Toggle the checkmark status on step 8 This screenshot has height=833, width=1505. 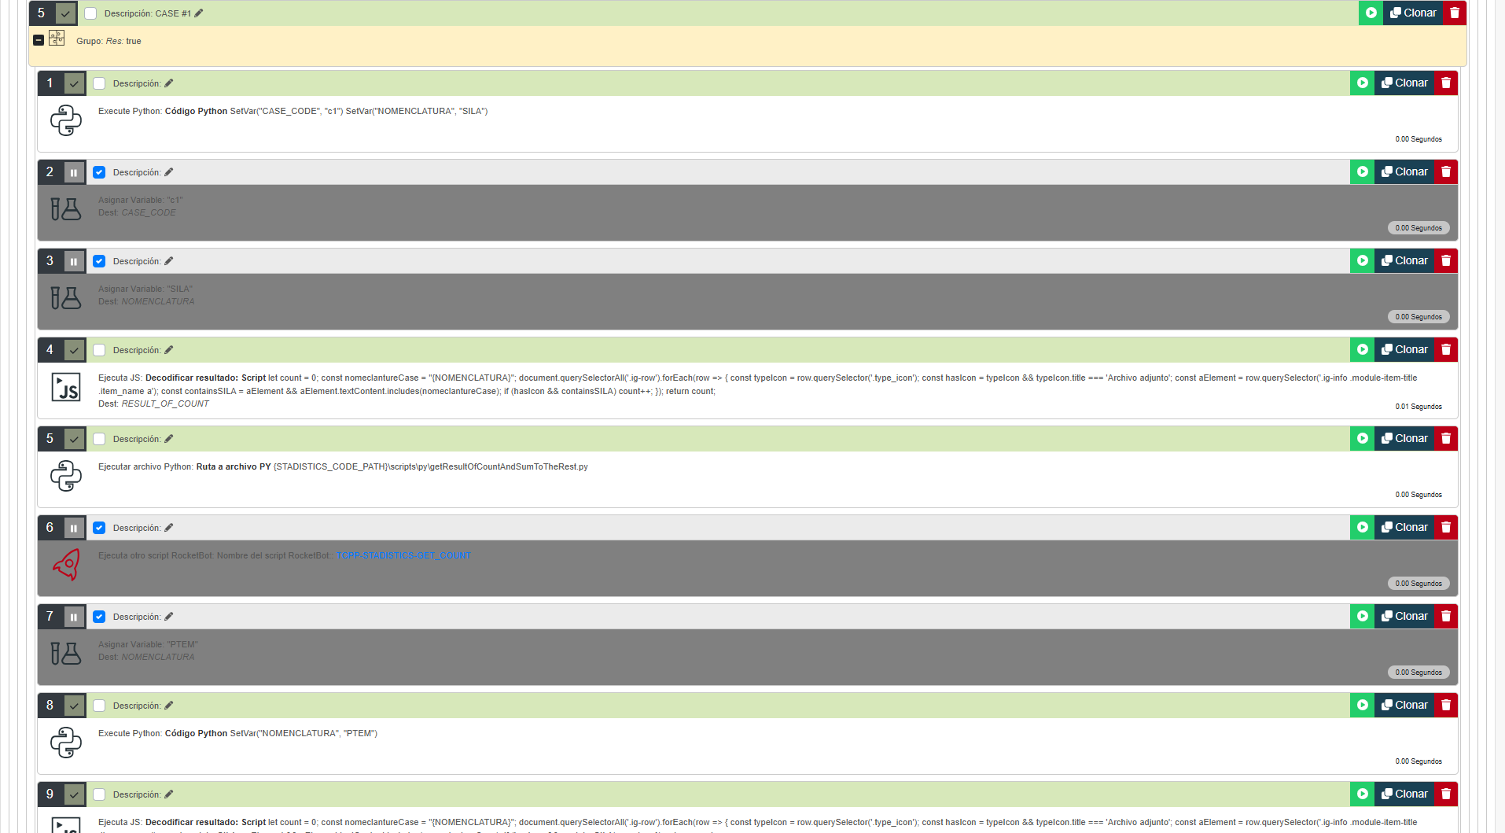pos(74,706)
